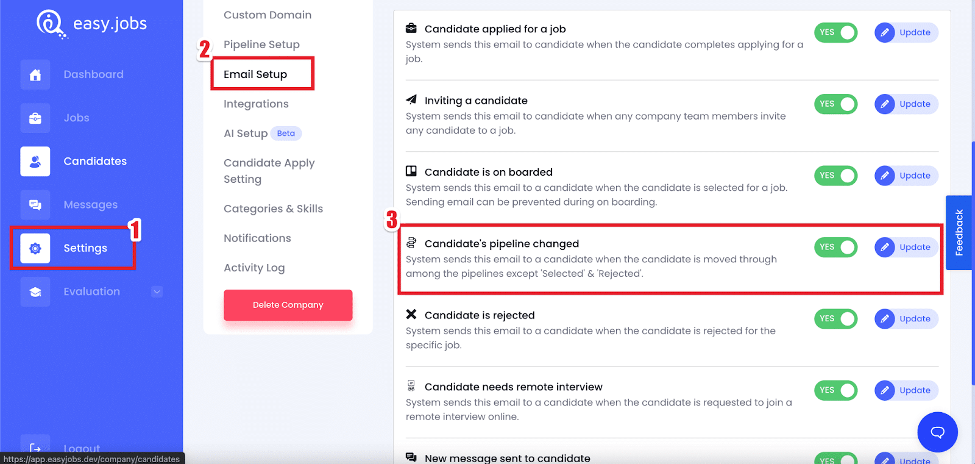Open the live chat bubble icon
This screenshot has height=464, width=975.
click(x=937, y=432)
